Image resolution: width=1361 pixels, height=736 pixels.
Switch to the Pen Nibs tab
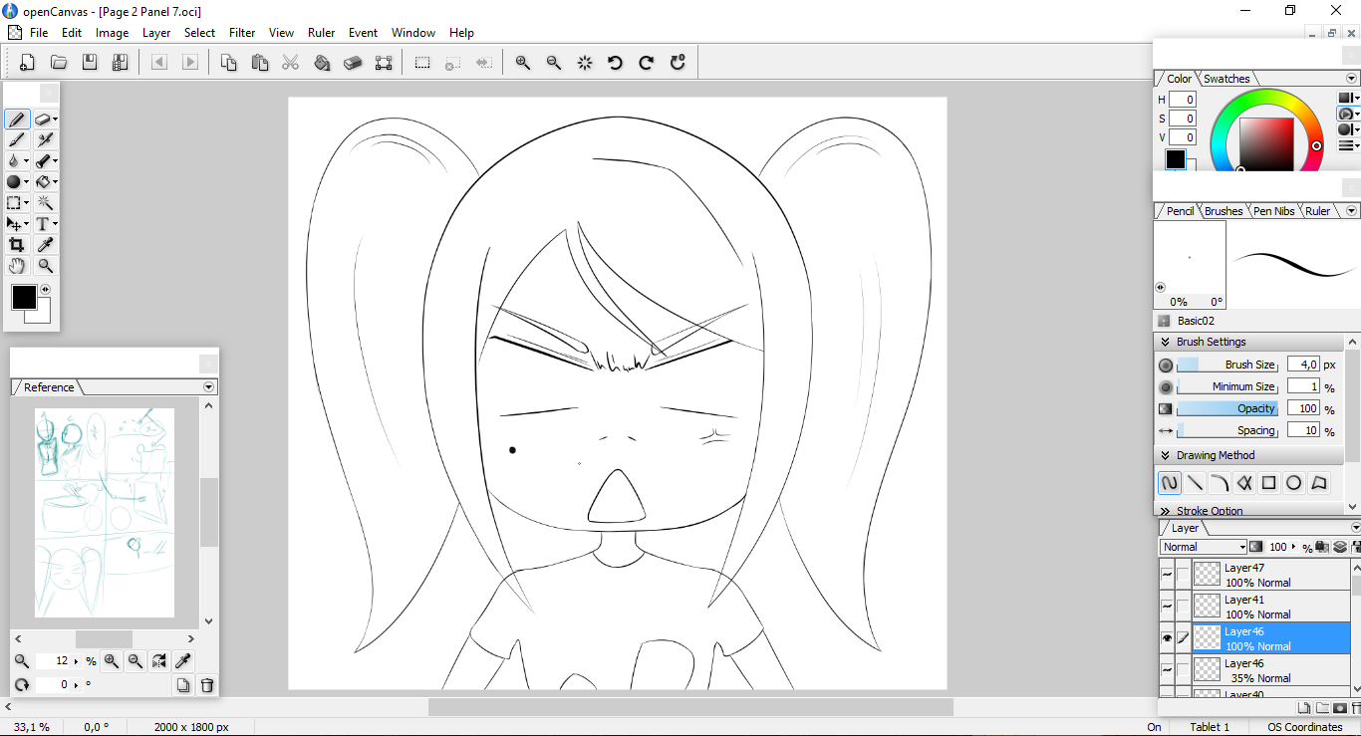coord(1273,211)
